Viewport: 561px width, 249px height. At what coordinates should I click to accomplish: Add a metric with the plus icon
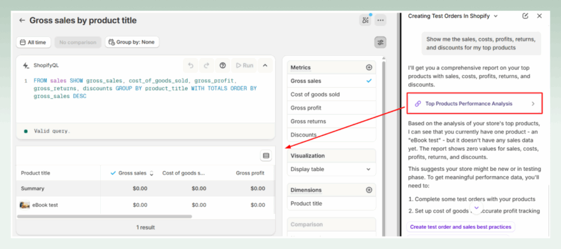pyautogui.click(x=369, y=67)
